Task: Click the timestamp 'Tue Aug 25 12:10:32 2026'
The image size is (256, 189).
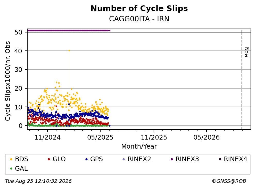Action: (38, 181)
